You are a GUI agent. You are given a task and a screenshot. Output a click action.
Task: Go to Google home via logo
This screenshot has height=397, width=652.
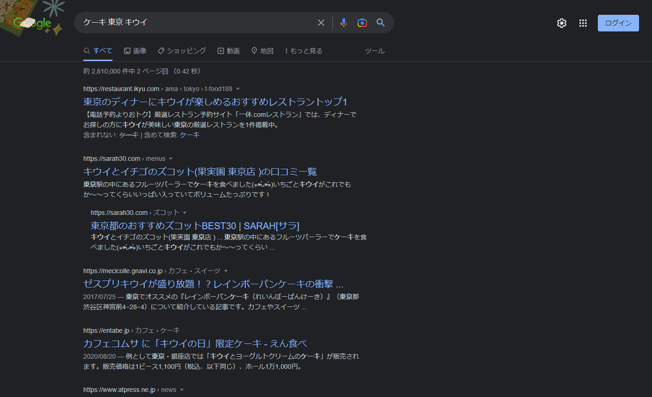32,23
